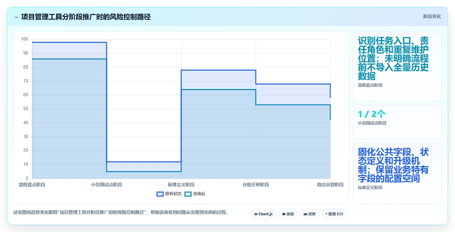Click the 分批迁移阶段 x-axis label
This screenshot has height=232, width=455.
(x=256, y=185)
